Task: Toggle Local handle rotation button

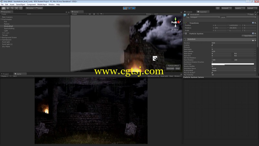Action: [x=39, y=8]
